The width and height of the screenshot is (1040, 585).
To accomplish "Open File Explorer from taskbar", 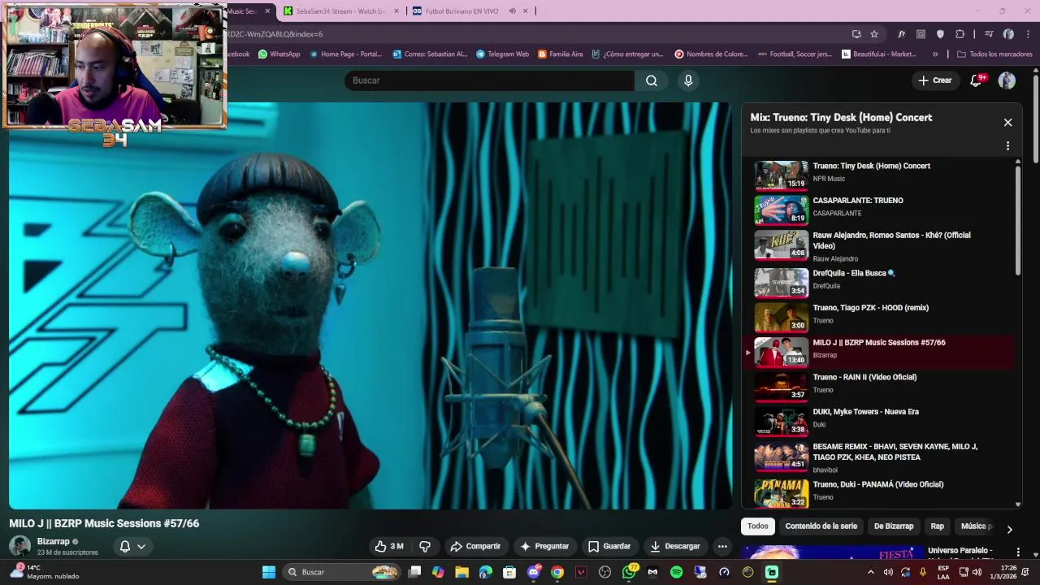I will tap(461, 572).
